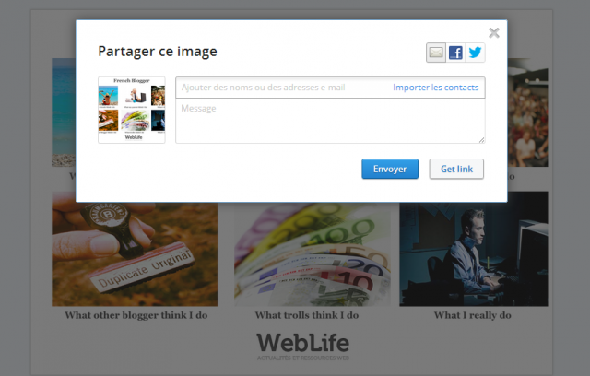Screen dimensions: 590x376
Task: Open the Importer les contacts link
Action: tap(435, 88)
